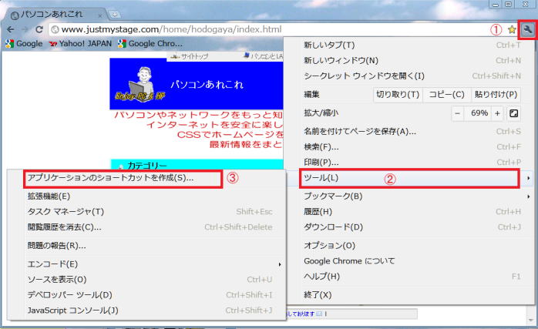
Task: Increase zoom with the plus button
Action: coord(497,113)
